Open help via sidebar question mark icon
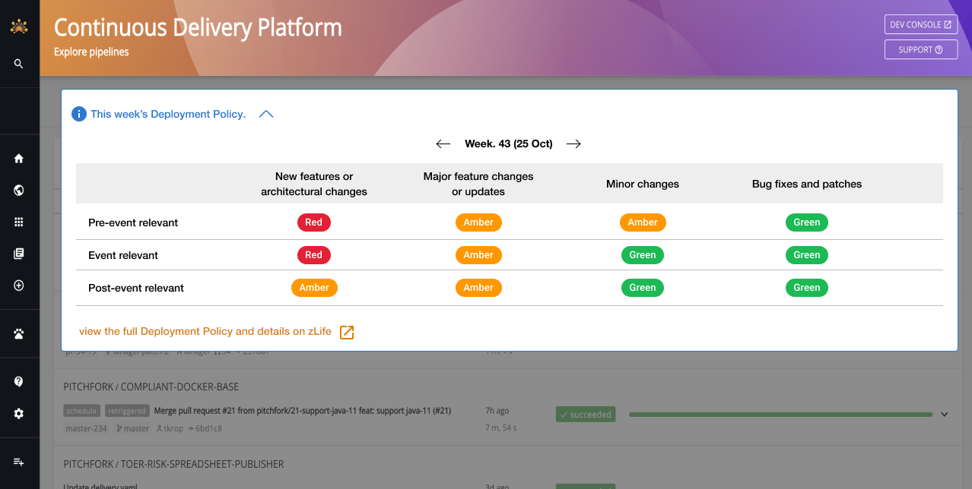This screenshot has height=489, width=972. pyautogui.click(x=19, y=382)
